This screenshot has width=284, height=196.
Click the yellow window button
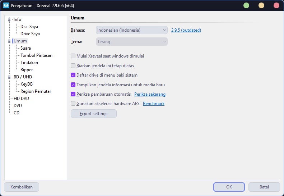pos(261,5)
